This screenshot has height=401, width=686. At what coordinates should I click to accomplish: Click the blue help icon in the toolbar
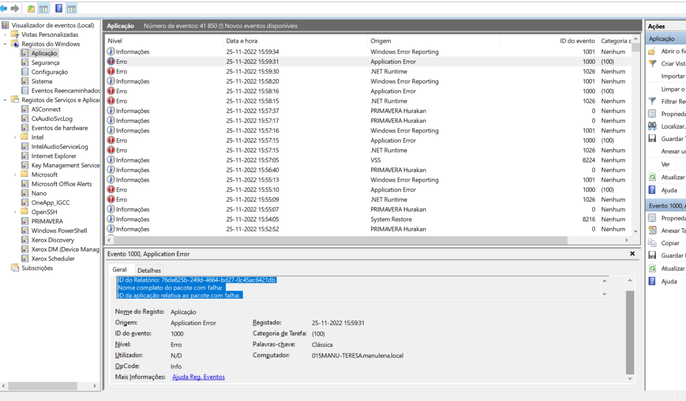[x=59, y=8]
